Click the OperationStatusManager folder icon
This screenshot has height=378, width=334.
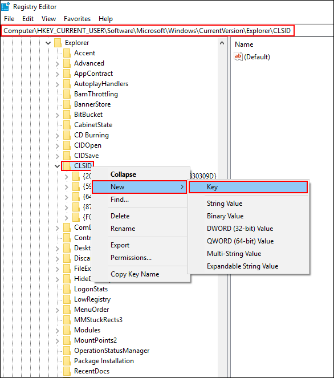(x=67, y=351)
